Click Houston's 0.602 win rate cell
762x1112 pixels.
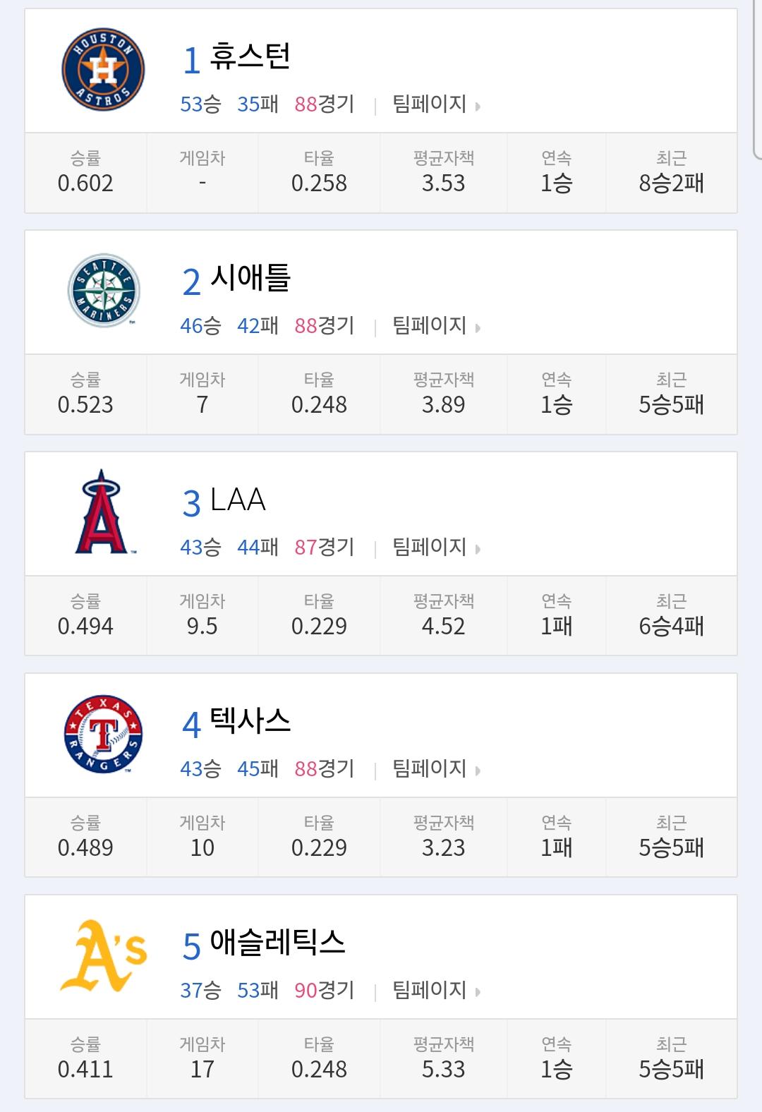point(85,173)
